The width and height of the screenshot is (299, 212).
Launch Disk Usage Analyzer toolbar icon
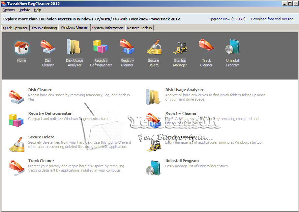(x=75, y=48)
